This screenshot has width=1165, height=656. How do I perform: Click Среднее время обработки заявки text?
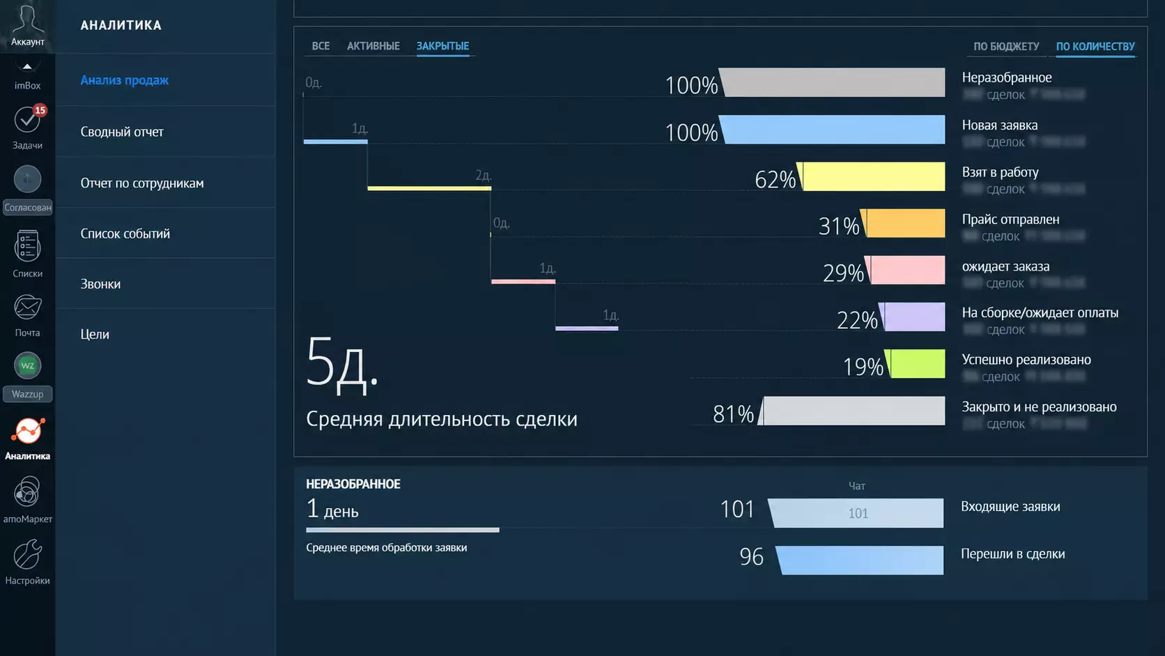(387, 548)
